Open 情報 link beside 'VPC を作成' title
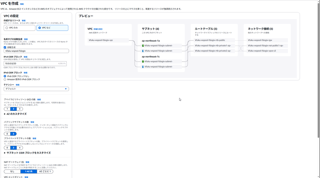This screenshot has height=178, width=320. pos(22,4)
